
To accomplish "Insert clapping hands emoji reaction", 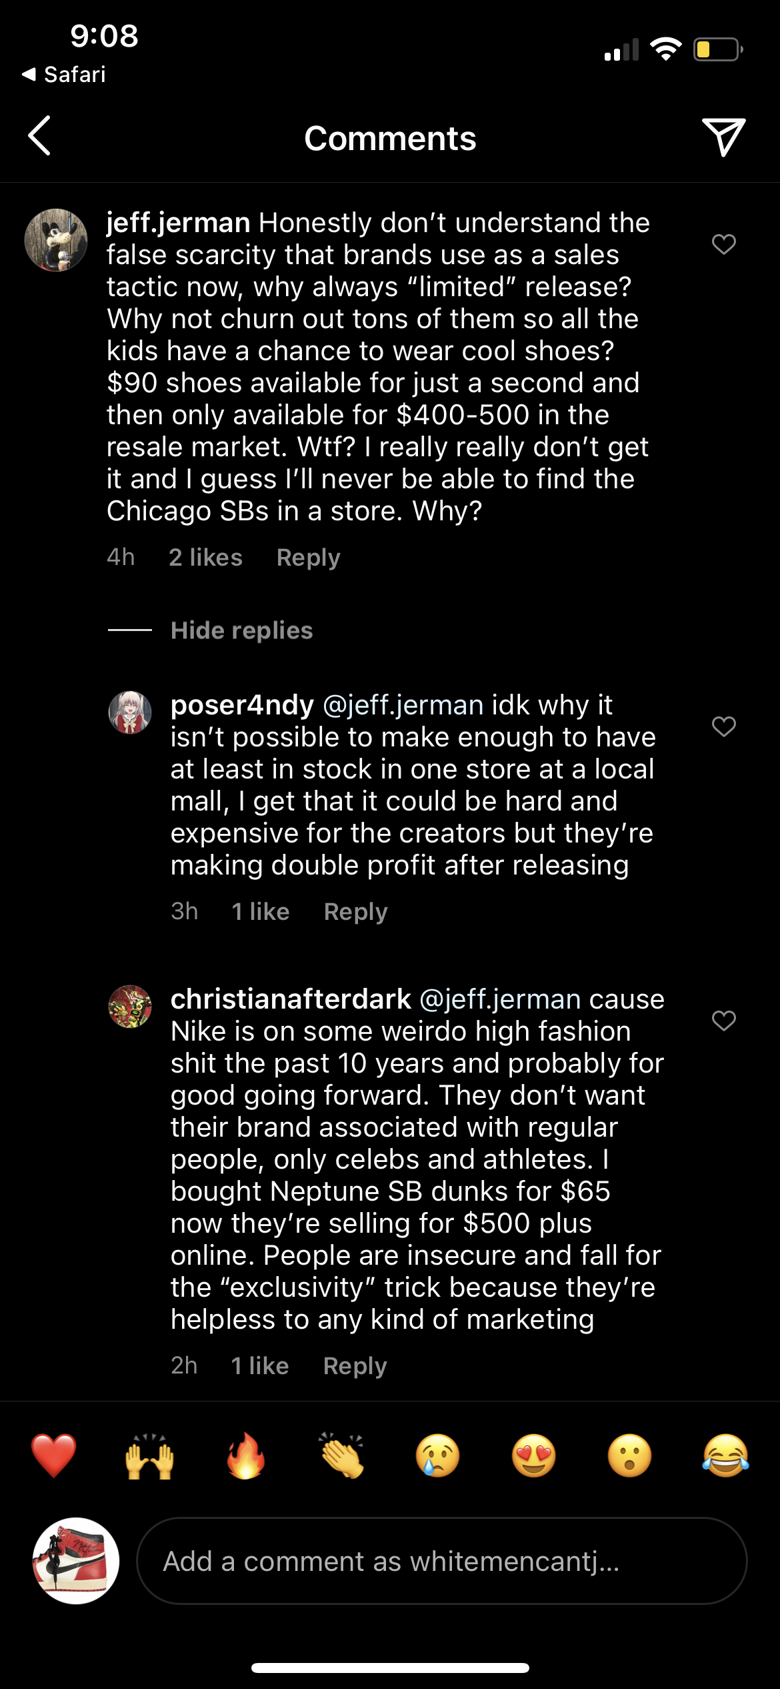I will click(342, 1456).
